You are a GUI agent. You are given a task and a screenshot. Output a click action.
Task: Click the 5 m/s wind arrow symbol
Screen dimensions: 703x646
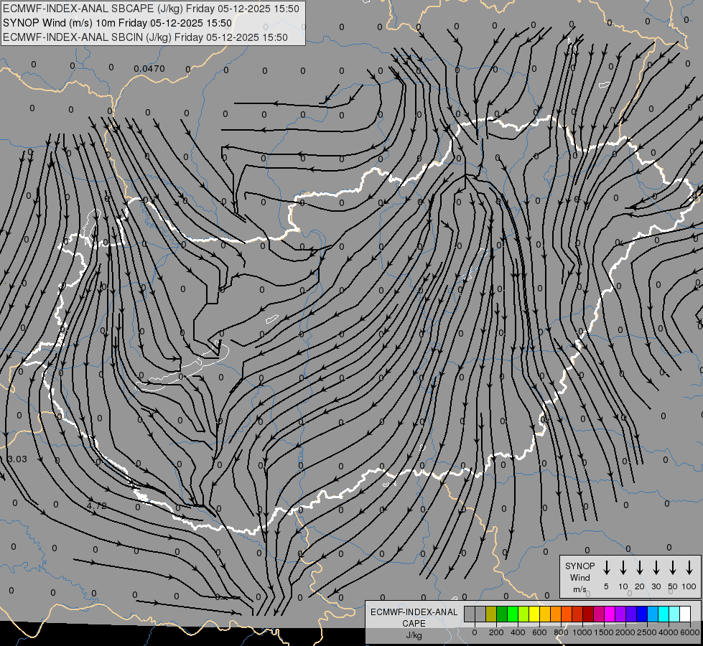click(x=607, y=567)
